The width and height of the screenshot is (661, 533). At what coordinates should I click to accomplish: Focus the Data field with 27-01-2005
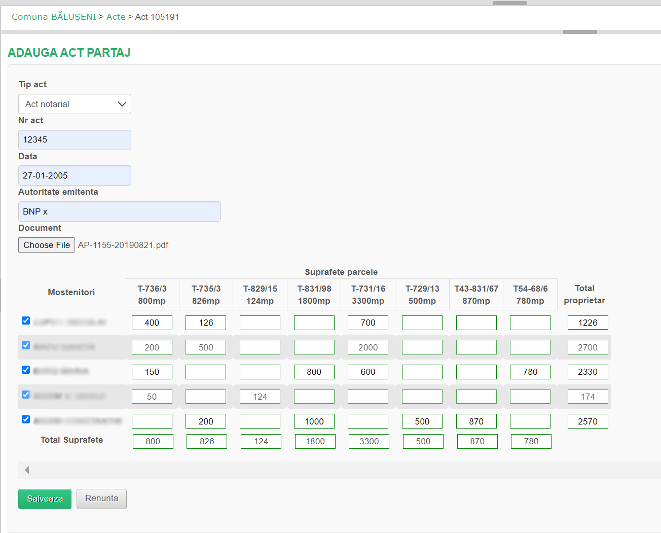(75, 175)
